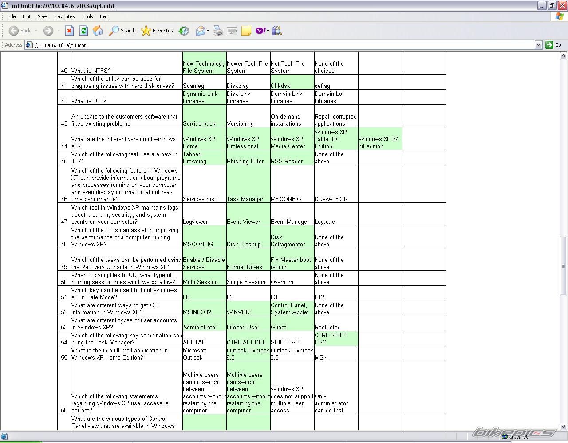Open the Favorites star panel

click(157, 31)
